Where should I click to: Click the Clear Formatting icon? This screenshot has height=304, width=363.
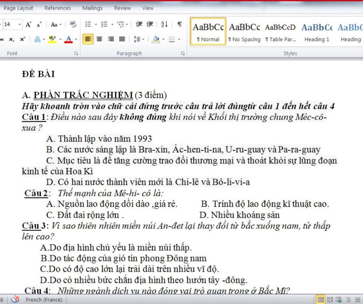(73, 24)
